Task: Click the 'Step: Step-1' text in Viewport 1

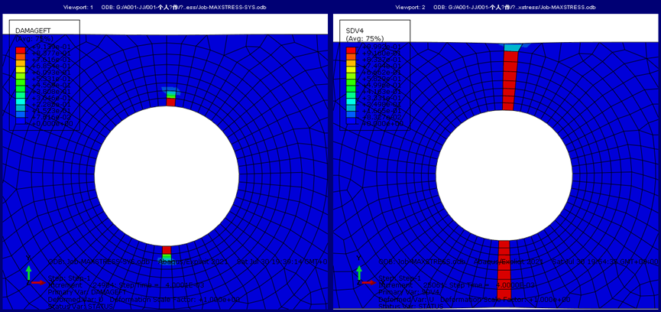Action: [69, 278]
